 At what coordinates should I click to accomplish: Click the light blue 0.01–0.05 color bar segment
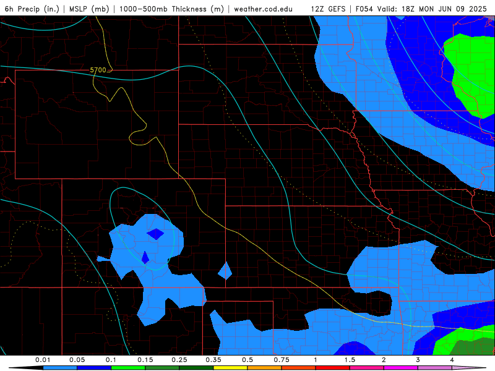pyautogui.click(x=60, y=368)
